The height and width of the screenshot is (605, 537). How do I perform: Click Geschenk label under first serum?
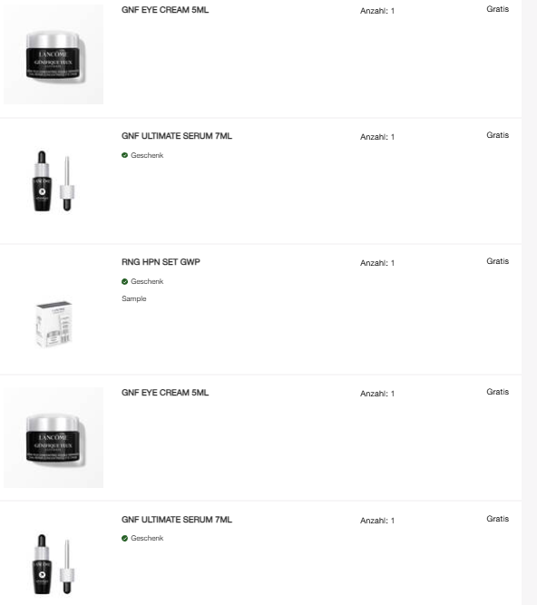(x=147, y=155)
